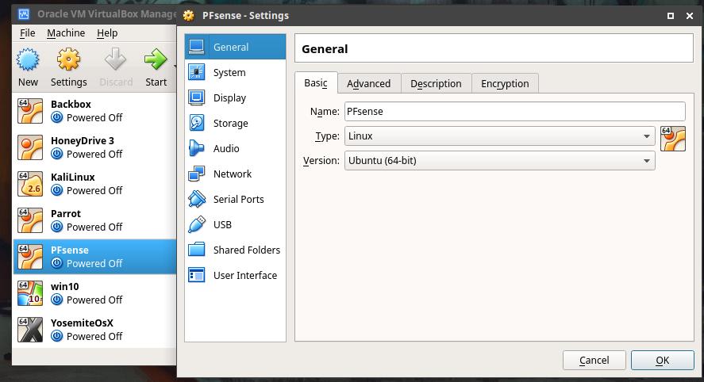Image resolution: width=704 pixels, height=382 pixels.
Task: Click the HoneyDrive 3 name text
Action: pos(83,140)
